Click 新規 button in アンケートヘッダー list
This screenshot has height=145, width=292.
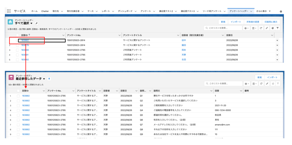tap(223, 22)
